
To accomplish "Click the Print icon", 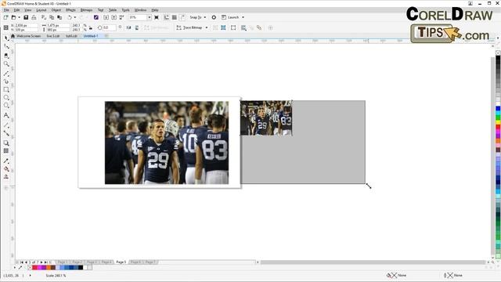I will [34, 17].
